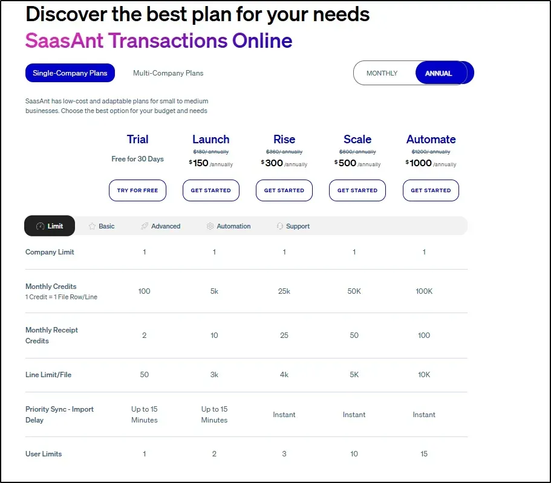Click the headset icon beside Support
Image resolution: width=551 pixels, height=483 pixels.
tap(279, 226)
